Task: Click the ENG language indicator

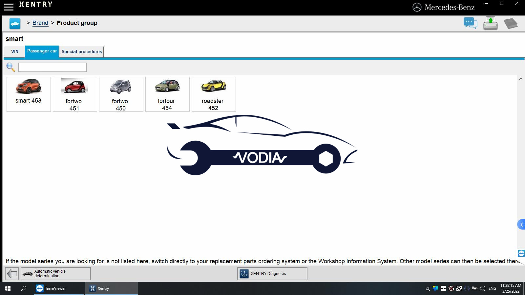Action: coord(492,288)
